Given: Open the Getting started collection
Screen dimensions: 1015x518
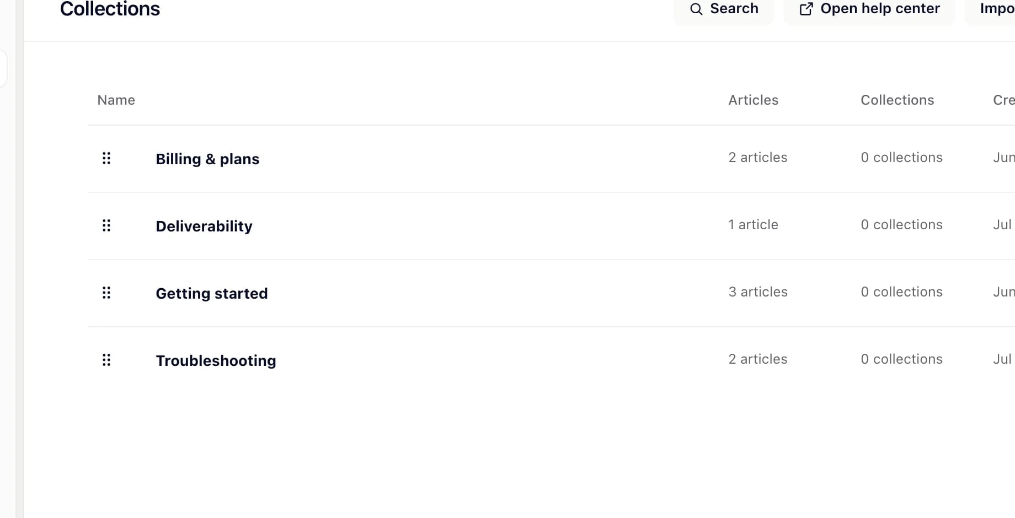Looking at the screenshot, I should [212, 293].
